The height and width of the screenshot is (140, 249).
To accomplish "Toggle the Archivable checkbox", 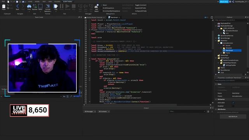I will (233, 103).
